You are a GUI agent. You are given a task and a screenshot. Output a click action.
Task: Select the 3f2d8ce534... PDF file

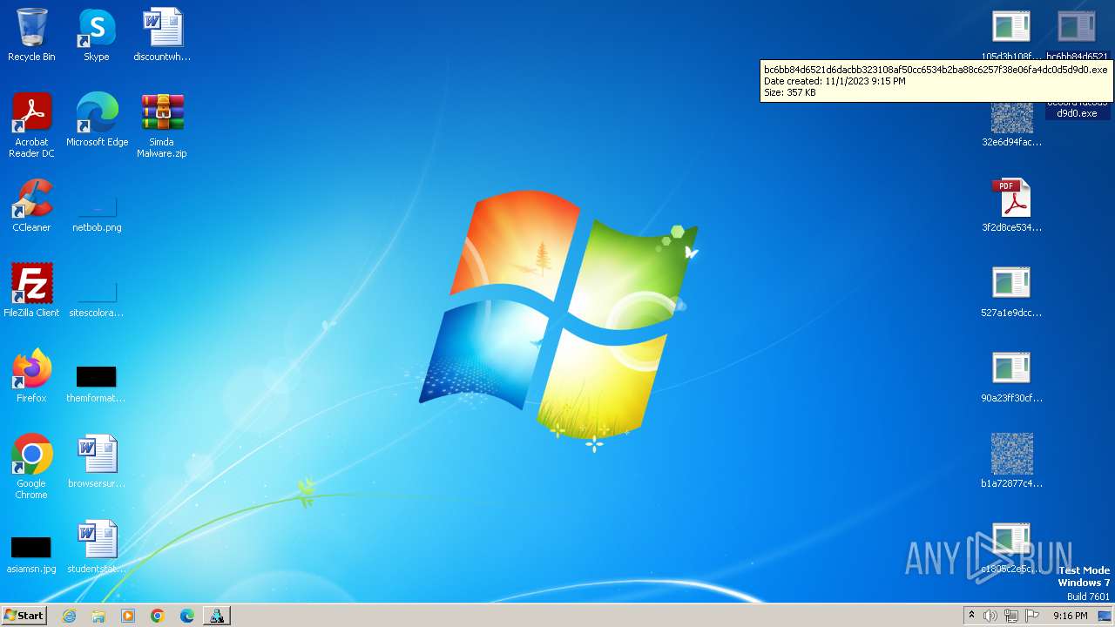1011,206
